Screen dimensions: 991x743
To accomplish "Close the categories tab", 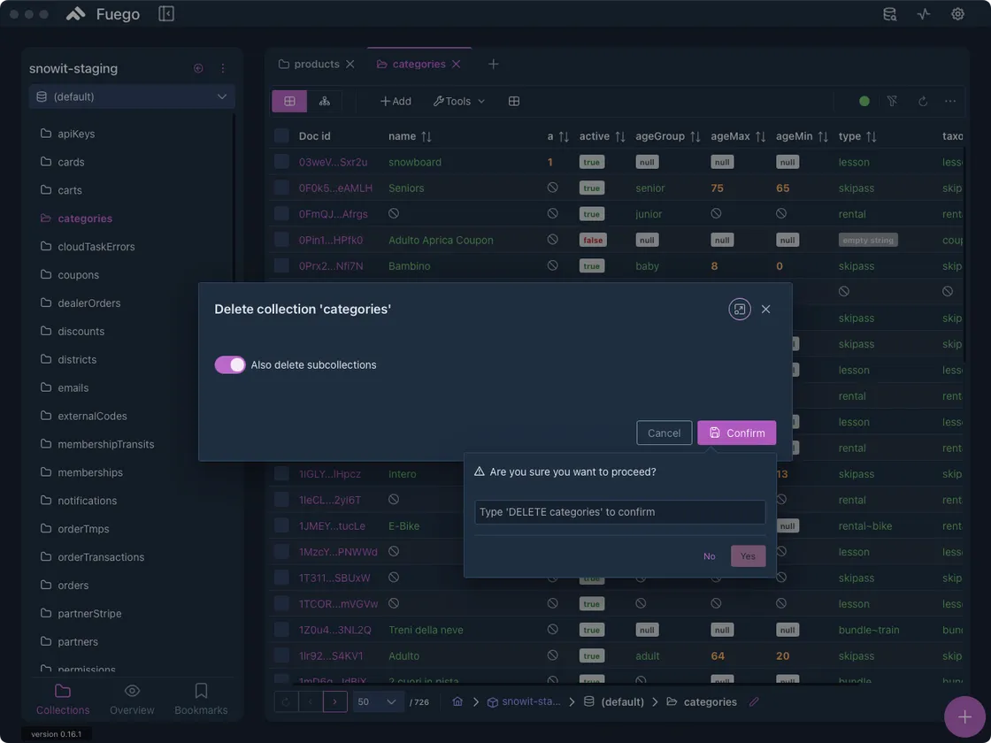I will point(457,65).
